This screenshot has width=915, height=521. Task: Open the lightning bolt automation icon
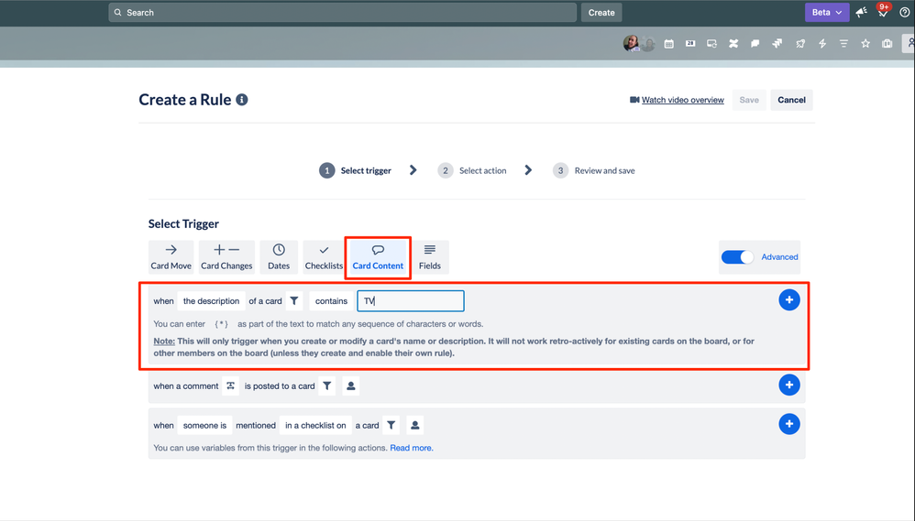(x=822, y=44)
